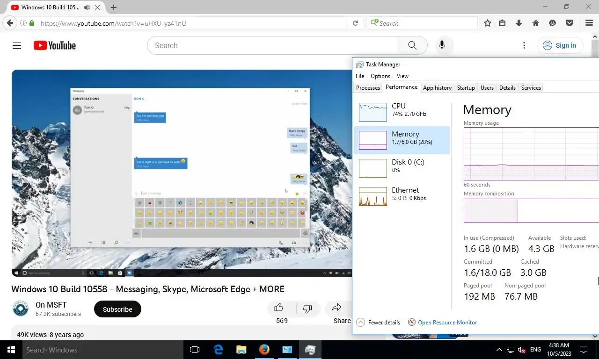Go back with the browser back arrow

(x=10, y=23)
